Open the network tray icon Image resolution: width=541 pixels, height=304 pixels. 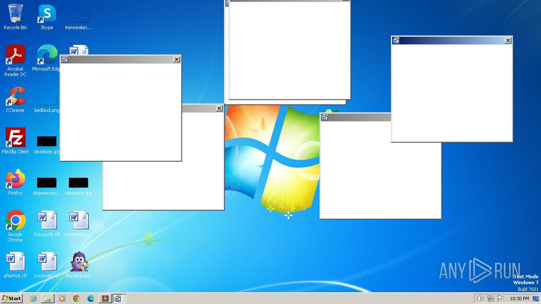tap(491, 299)
